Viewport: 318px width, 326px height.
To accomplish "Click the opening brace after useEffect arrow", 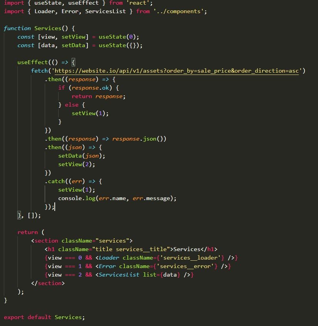I will [x=73, y=62].
